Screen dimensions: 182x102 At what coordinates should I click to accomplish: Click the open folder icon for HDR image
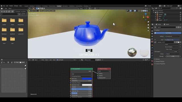point(178,42)
